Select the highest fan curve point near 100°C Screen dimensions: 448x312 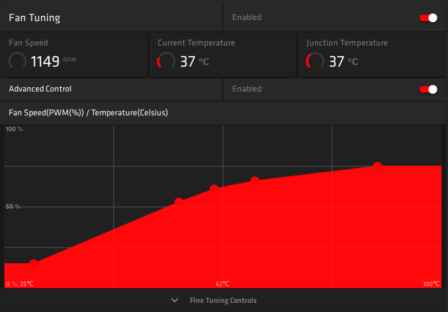[x=377, y=166]
